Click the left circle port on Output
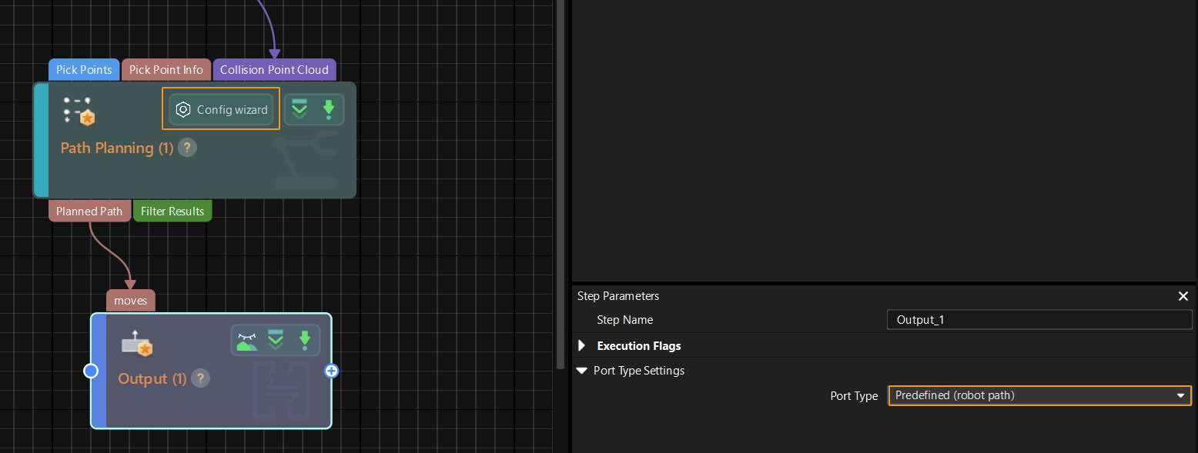 [91, 371]
